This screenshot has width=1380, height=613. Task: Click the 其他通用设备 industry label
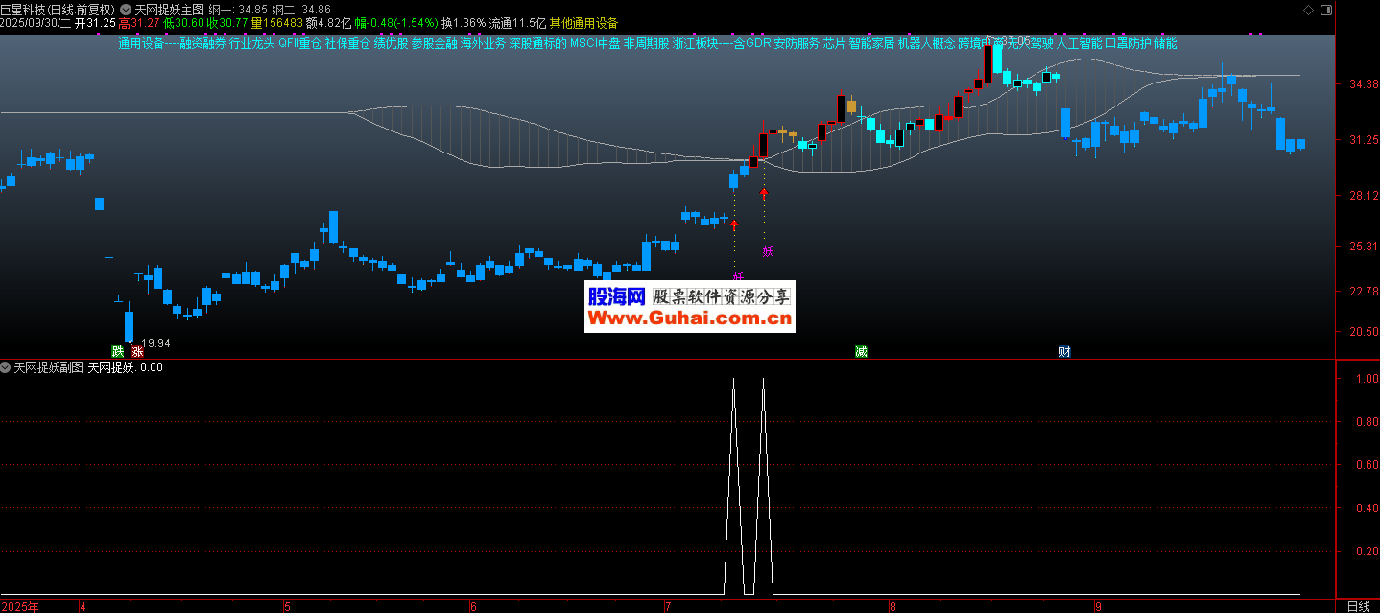pyautogui.click(x=583, y=22)
